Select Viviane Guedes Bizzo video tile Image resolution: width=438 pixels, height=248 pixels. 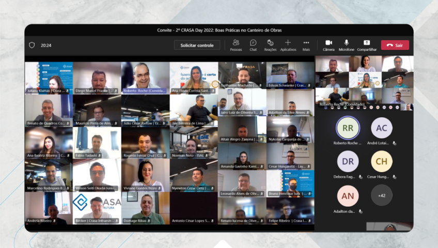click(146, 175)
